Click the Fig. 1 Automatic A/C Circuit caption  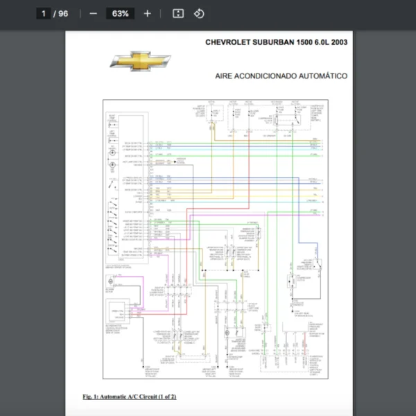click(x=130, y=397)
